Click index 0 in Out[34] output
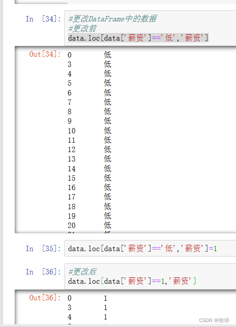Image resolution: width=236 pixels, height=327 pixels. pos(70,55)
